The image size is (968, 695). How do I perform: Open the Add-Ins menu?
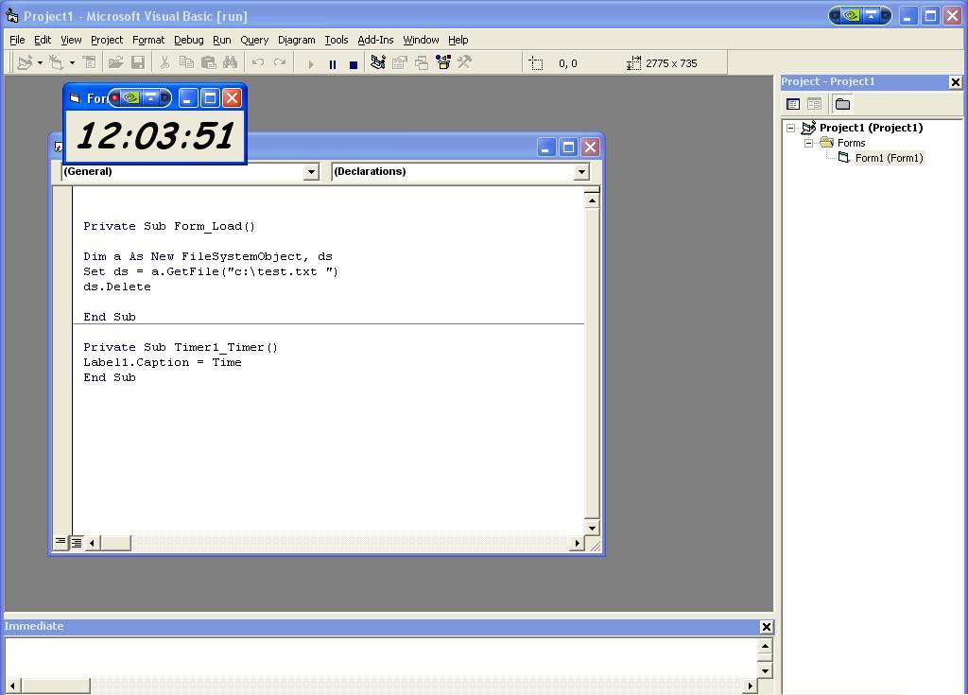(375, 40)
